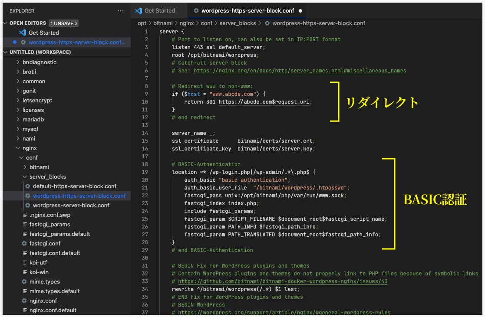Viewport: 485px width, 317px height.
Task: Click the '1 UNSAVED' badge
Action: coord(64,23)
